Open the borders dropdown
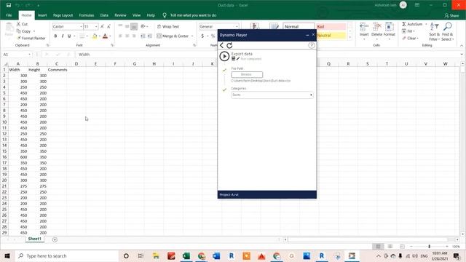The height and width of the screenshot is (262, 466). point(87,36)
